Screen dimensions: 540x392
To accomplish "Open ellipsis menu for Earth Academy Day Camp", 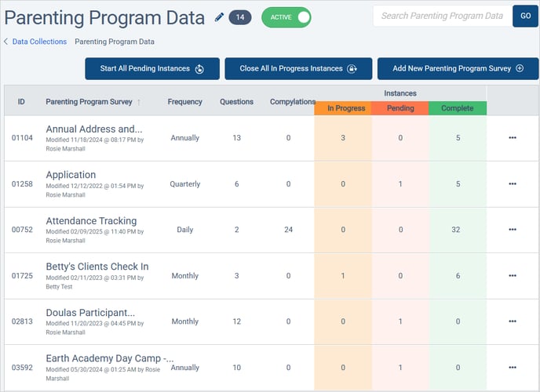I will pyautogui.click(x=513, y=368).
